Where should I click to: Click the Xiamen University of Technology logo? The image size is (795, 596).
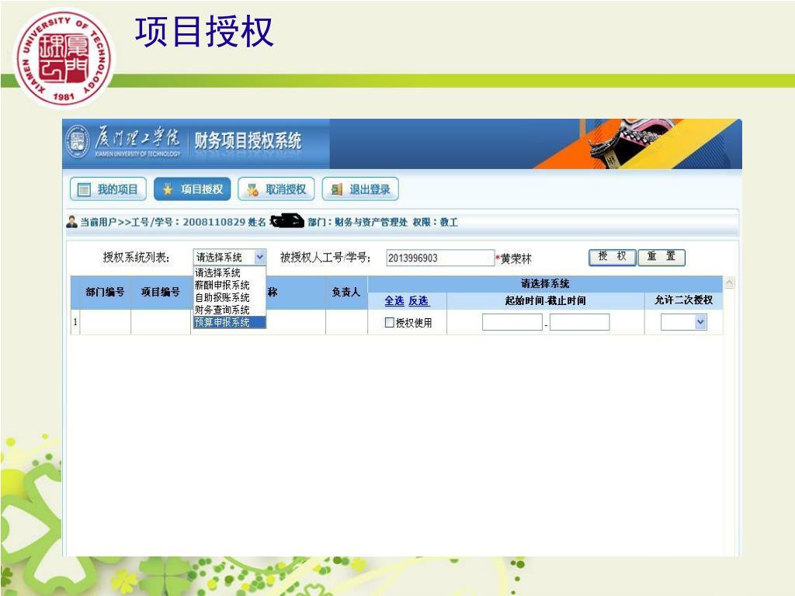(64, 58)
